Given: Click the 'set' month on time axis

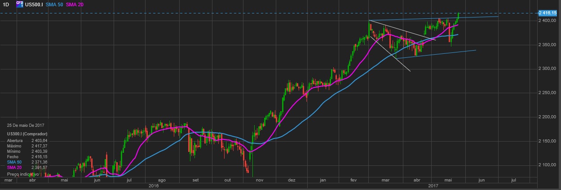Looking at the screenshot, I should tap(195, 180).
